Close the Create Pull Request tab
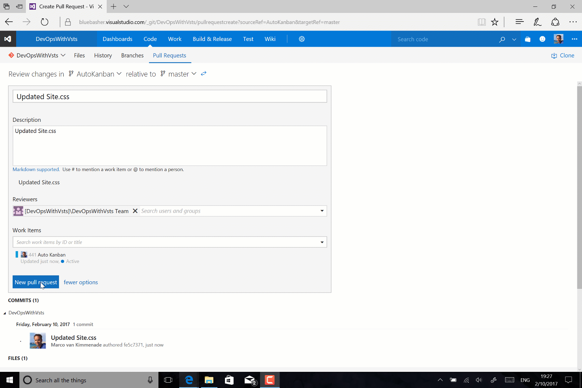The height and width of the screenshot is (388, 582). [x=100, y=6]
